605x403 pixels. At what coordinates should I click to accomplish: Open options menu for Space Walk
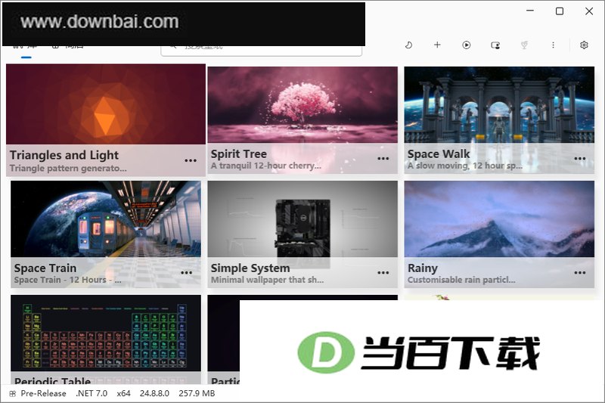(580, 159)
